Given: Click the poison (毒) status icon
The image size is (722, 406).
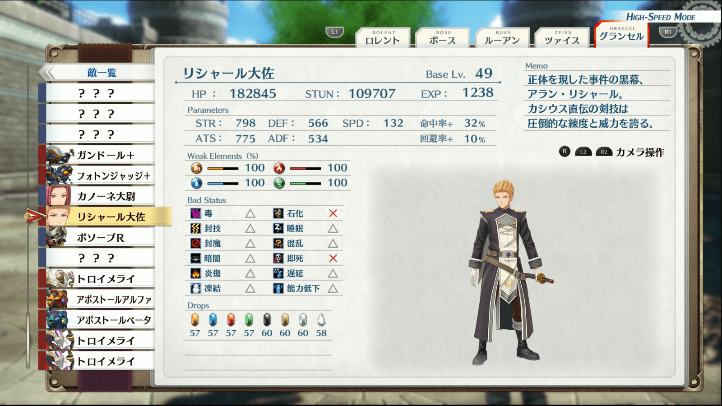Looking at the screenshot, I should pos(195,213).
